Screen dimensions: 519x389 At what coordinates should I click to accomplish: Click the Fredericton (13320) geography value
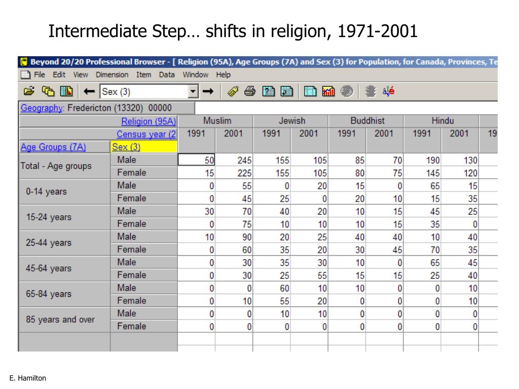coord(120,108)
